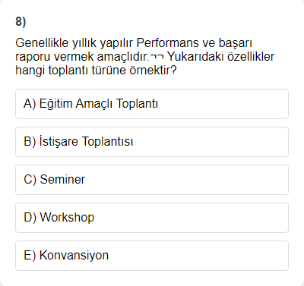Click the ¬¬ symbols in the question
Viewport: 304px width, 286px height.
pos(157,57)
